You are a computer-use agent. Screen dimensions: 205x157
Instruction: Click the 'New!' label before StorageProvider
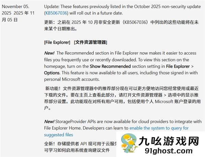coord(50,122)
